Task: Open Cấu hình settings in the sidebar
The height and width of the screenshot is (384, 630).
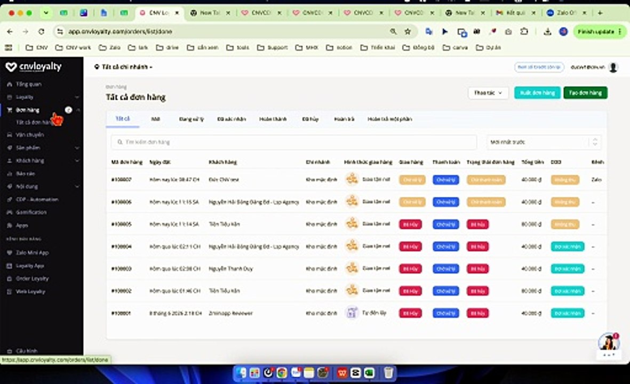Action: point(26,350)
